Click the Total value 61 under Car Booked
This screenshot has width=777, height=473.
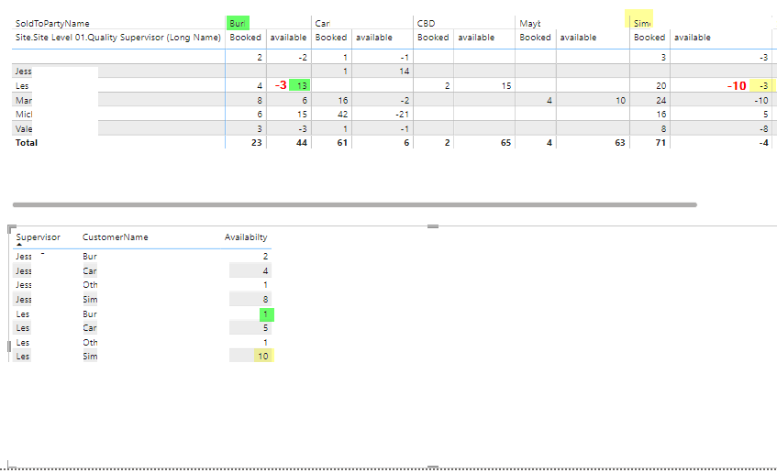(342, 143)
